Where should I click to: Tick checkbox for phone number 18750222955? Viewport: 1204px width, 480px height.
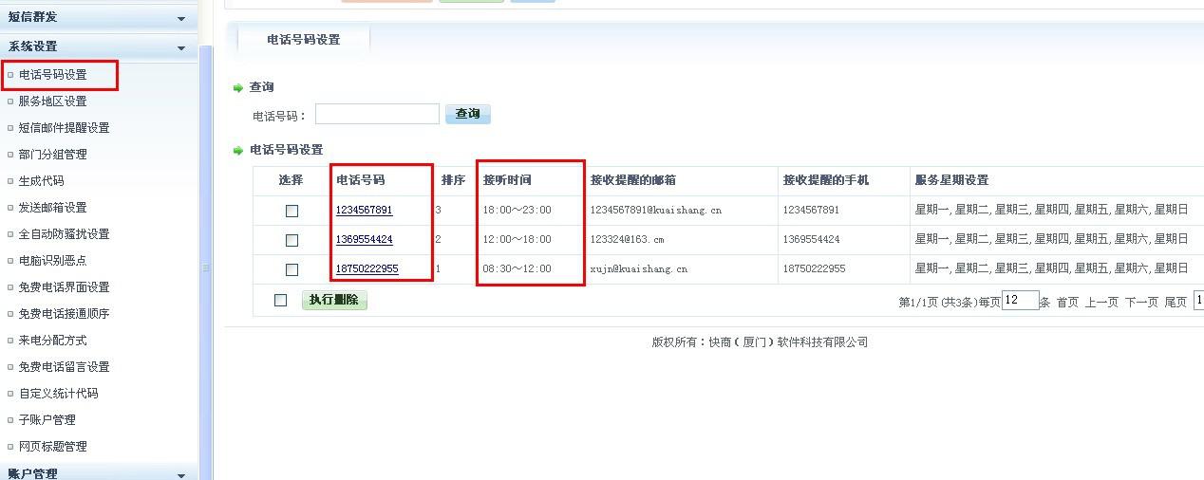pyautogui.click(x=292, y=269)
